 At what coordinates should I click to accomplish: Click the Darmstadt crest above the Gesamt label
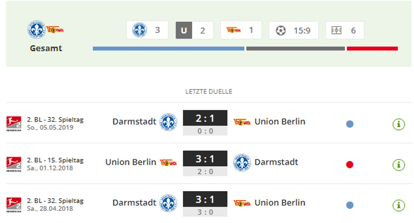[x=37, y=30]
